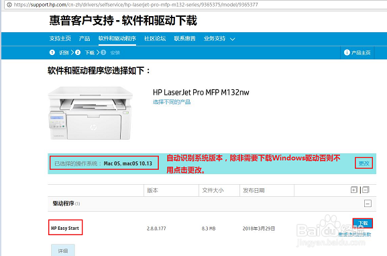
Task: Click 更改 to change operating system
Action: pos(364,163)
